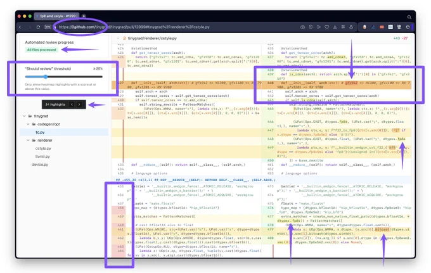Click line number 440 in the right diff
Viewport: 431px width, 273px height.
tap(270, 83)
